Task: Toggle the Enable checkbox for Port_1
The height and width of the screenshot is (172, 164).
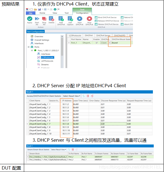Action: pos(97,43)
